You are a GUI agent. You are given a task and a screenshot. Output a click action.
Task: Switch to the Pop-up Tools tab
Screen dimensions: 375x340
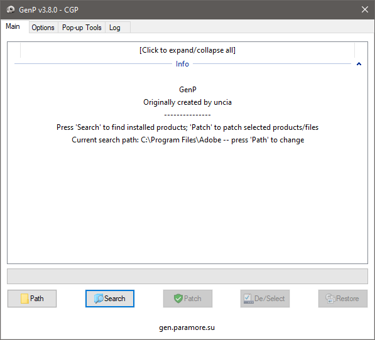(82, 28)
